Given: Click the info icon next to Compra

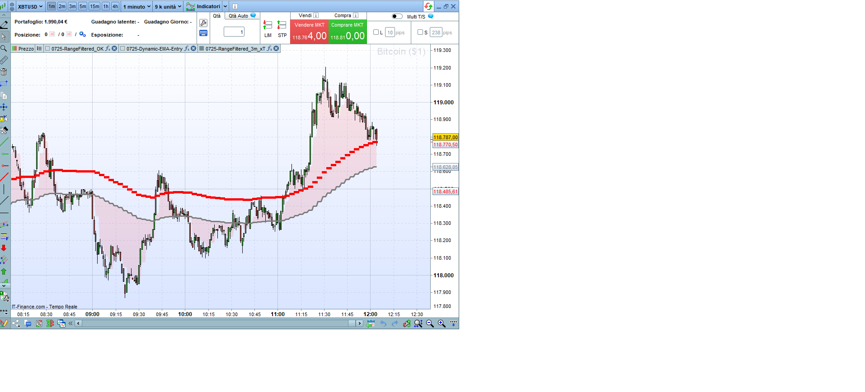Looking at the screenshot, I should point(356,15).
